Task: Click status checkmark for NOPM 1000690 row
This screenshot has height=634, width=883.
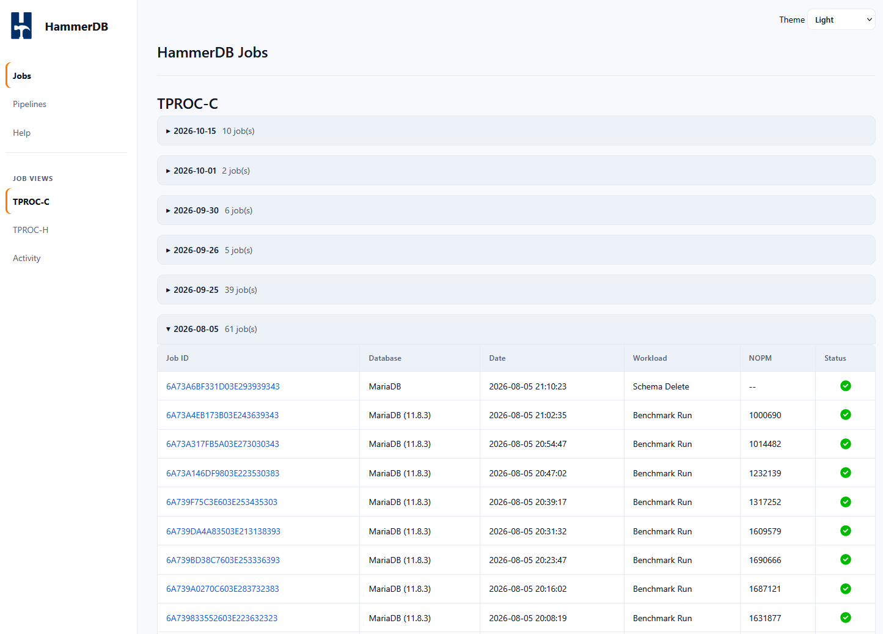Action: (846, 415)
